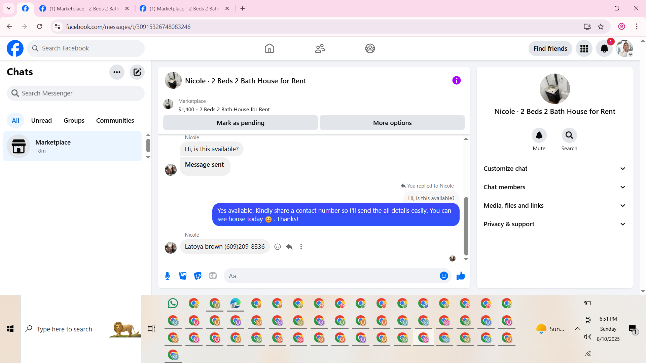Image resolution: width=646 pixels, height=363 pixels.
Task: Mute this conversation's notifications
Action: coord(539,135)
